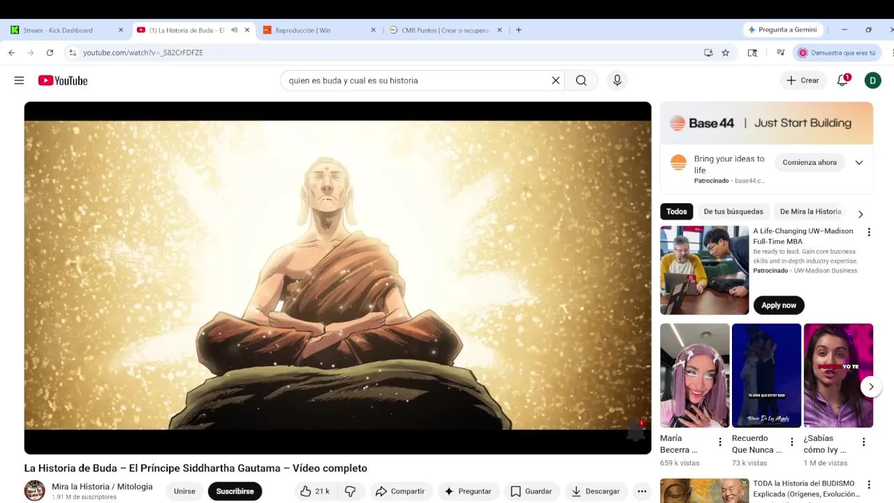This screenshot has height=503, width=894.
Task: Click the Preguntar button
Action: tap(468, 491)
